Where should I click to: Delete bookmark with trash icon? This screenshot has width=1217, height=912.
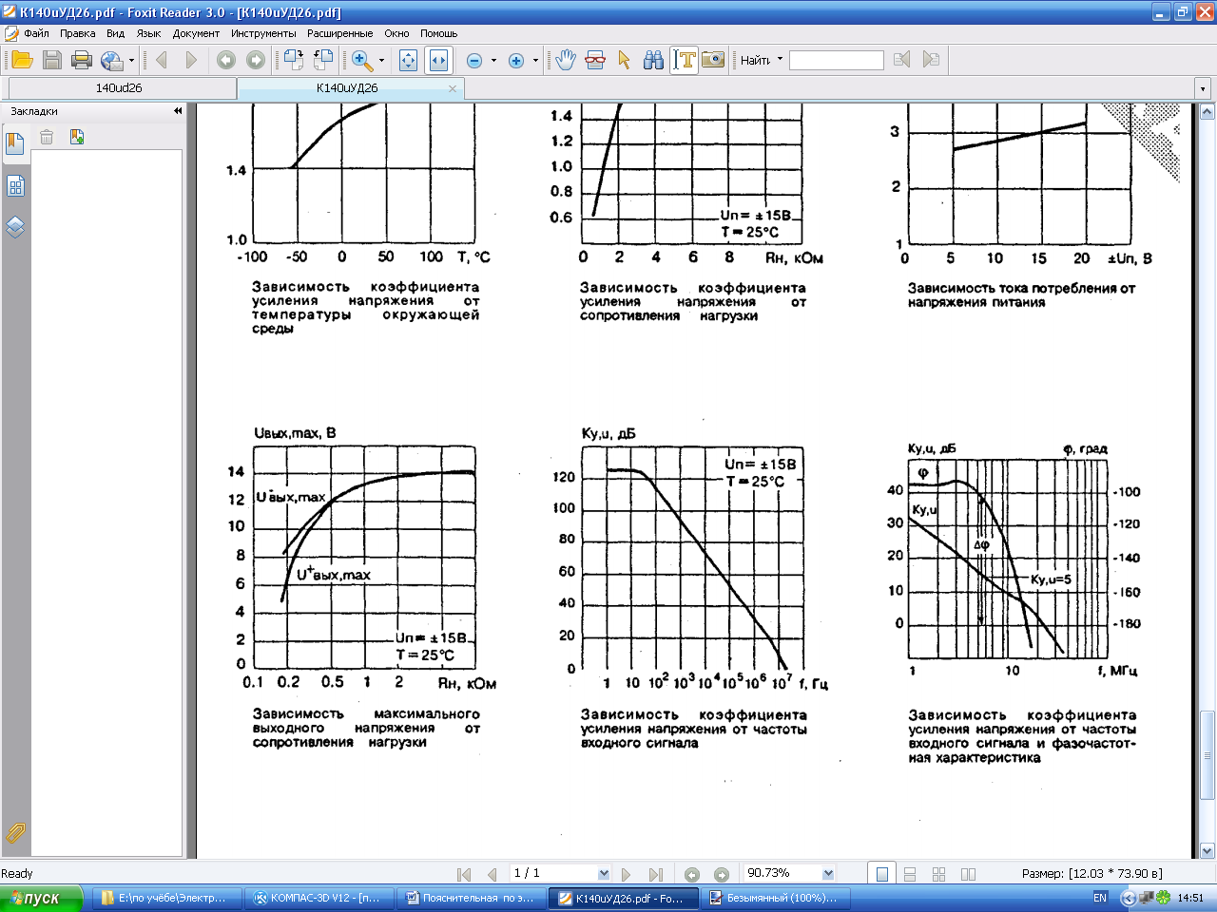(x=47, y=137)
